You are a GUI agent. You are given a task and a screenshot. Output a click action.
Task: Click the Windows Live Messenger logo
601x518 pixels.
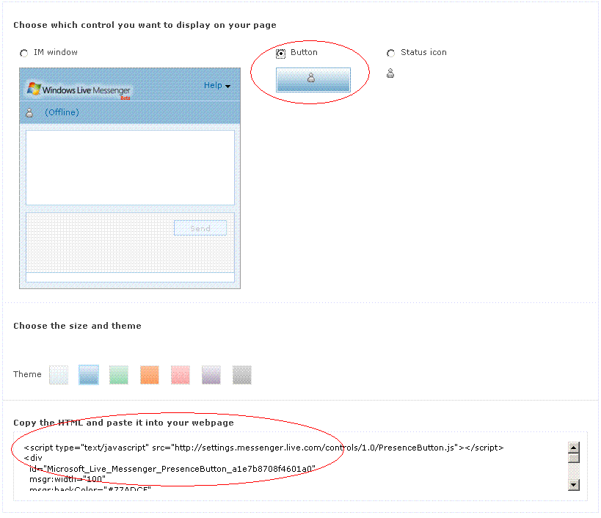79,90
